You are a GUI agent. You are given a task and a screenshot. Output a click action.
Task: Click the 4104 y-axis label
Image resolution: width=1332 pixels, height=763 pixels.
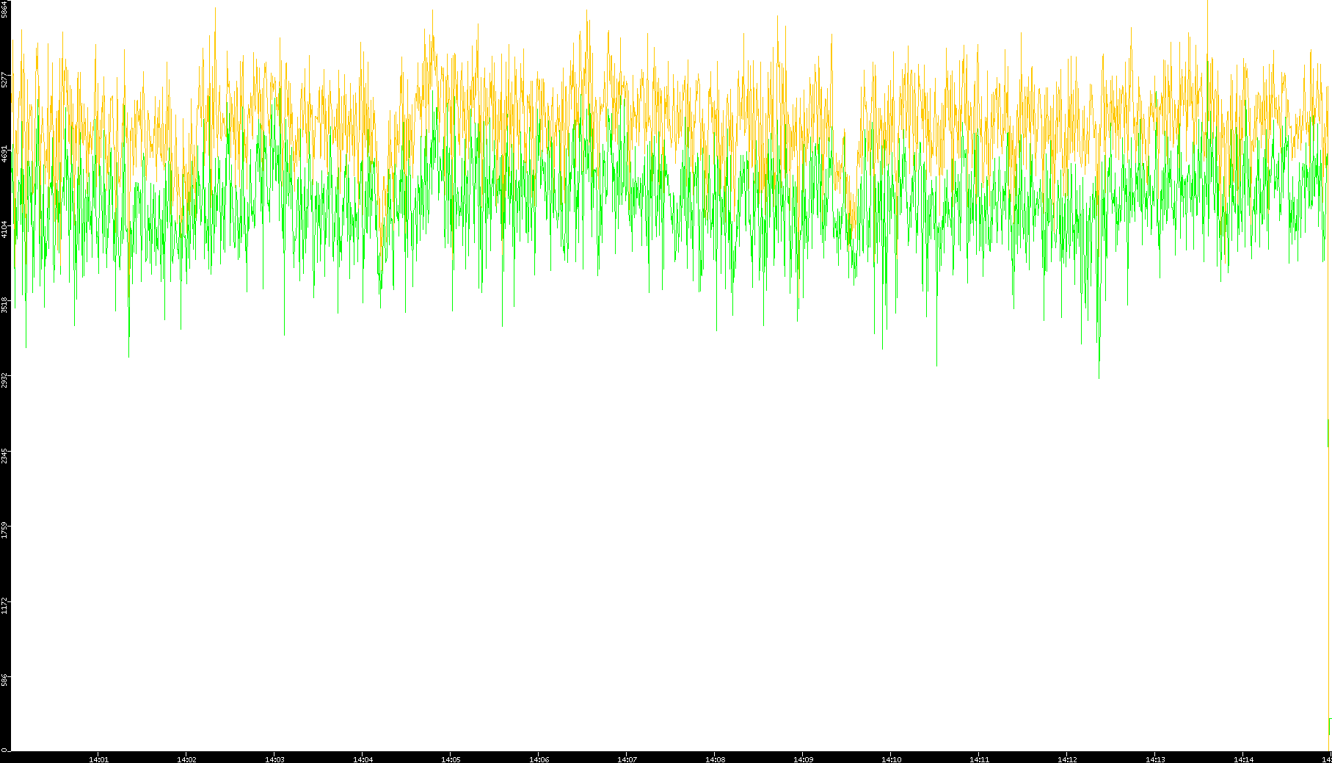[5, 229]
